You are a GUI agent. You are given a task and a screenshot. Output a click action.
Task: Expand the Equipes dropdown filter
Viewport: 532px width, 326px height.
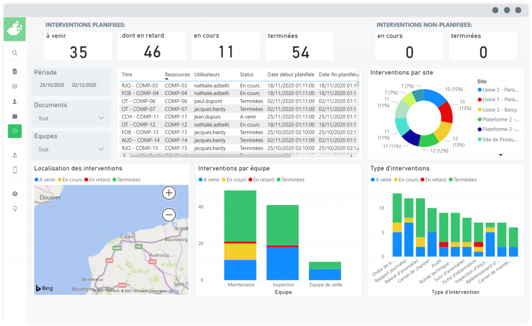(x=101, y=150)
